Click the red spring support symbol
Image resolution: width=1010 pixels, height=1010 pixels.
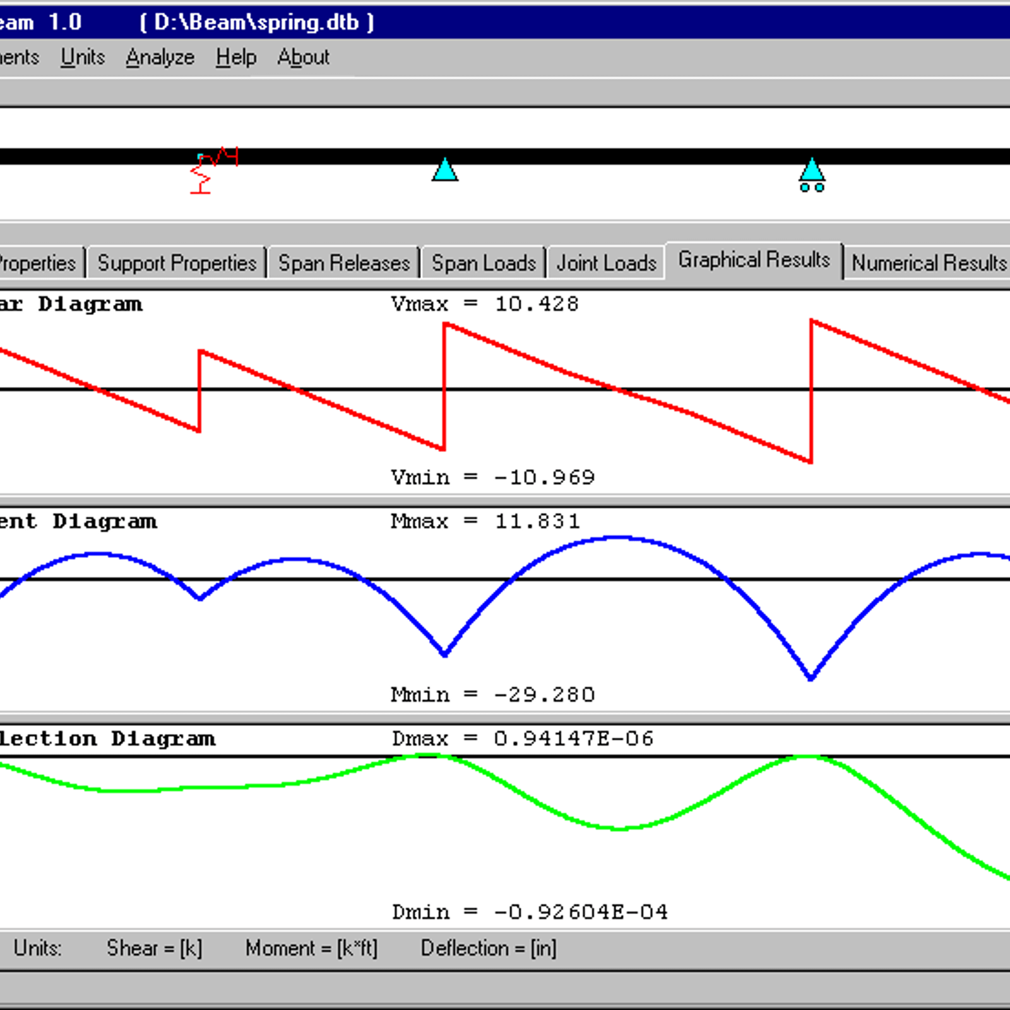point(202,174)
